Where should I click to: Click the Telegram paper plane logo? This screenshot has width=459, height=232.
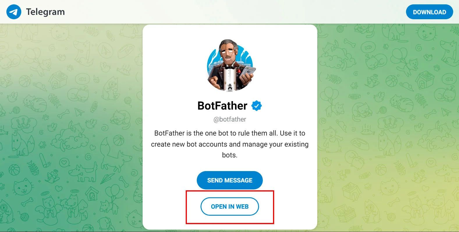click(14, 12)
